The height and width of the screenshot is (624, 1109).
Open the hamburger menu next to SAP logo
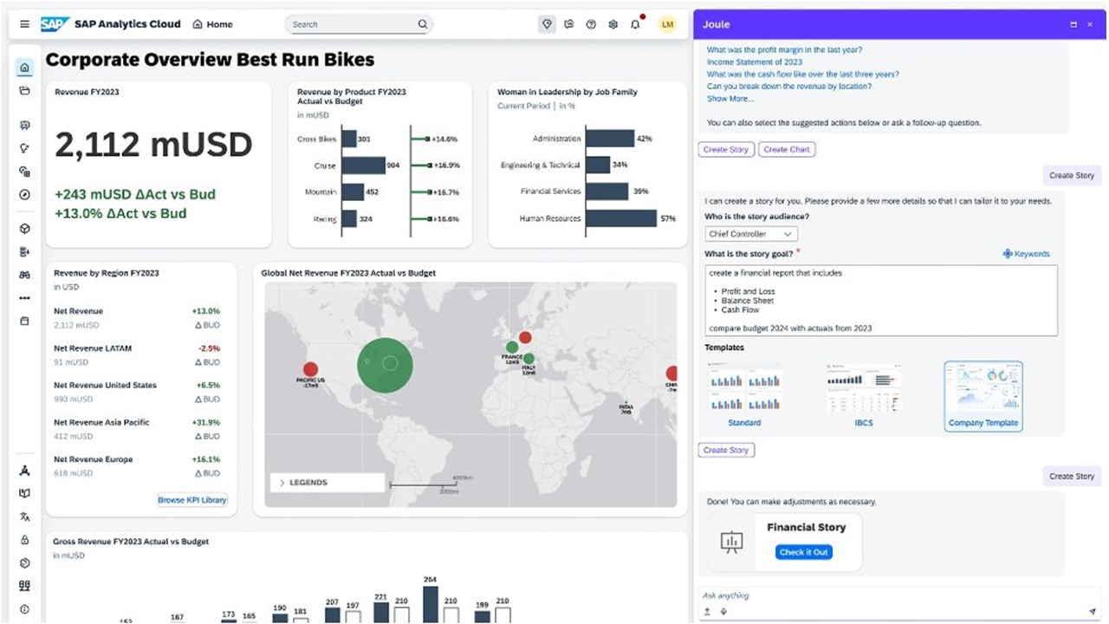pyautogui.click(x=24, y=23)
